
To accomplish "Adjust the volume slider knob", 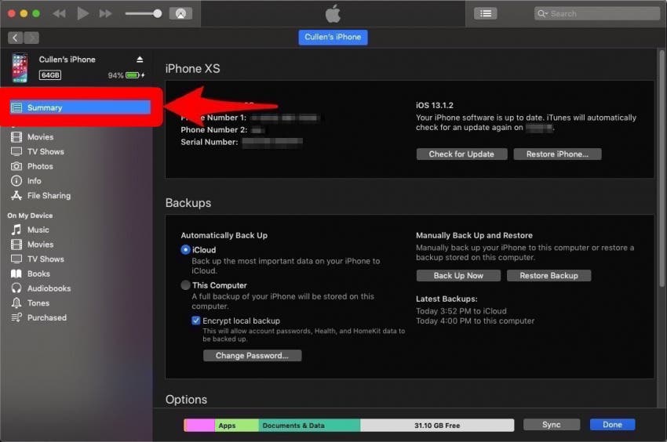I will (157, 13).
